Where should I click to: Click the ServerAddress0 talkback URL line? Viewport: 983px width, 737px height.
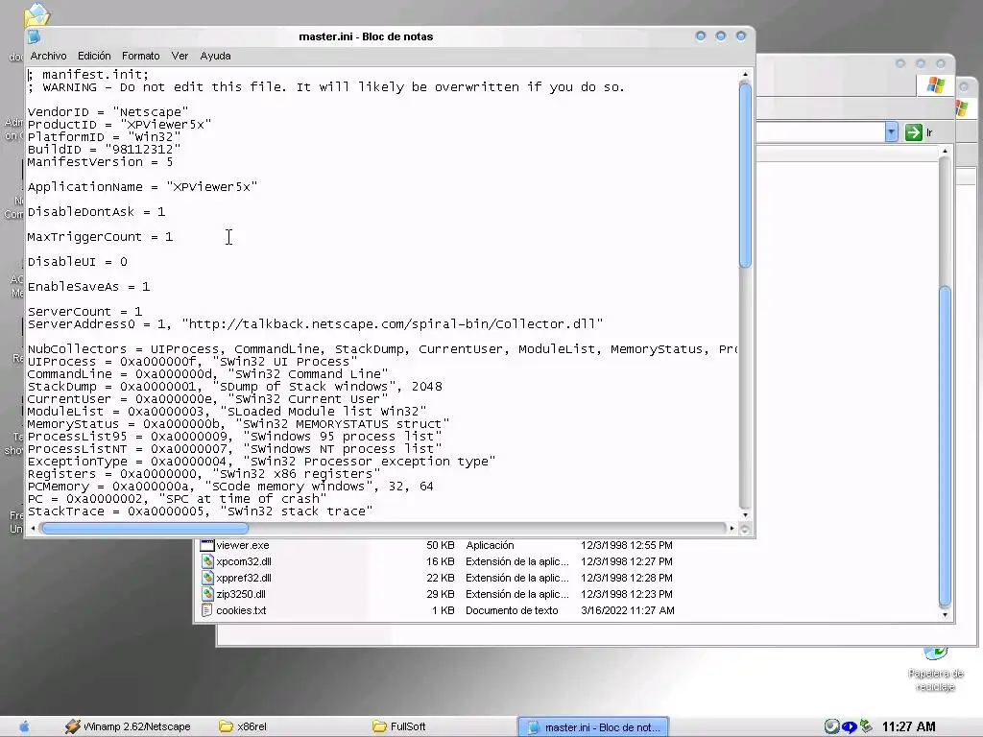tap(315, 324)
